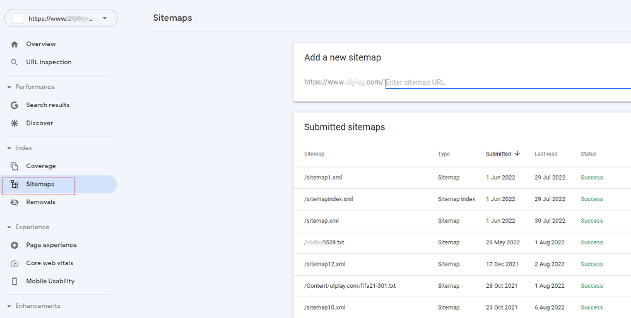Click Success status for /sitemap10.xml

point(592,307)
